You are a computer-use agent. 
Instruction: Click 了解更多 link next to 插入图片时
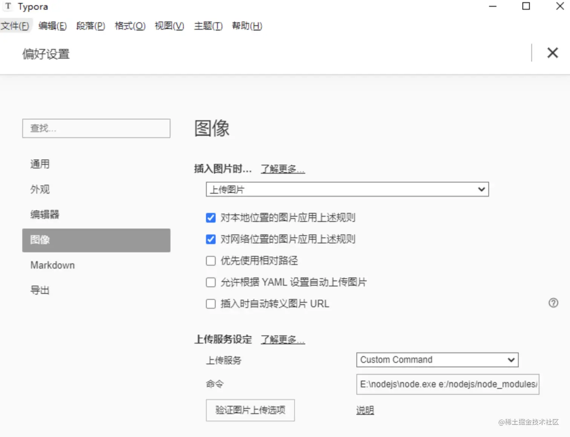(283, 169)
